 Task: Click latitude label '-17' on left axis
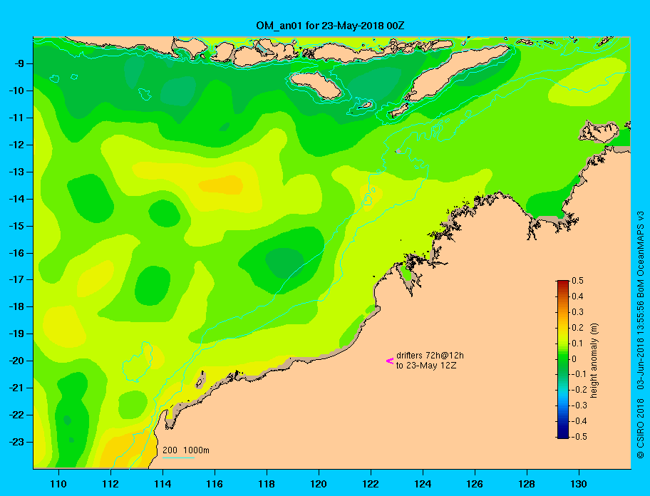16,280
